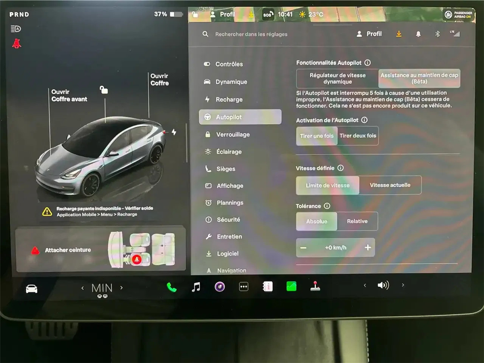Show info for Tolérance
Screen dimensions: 484x363
(327, 206)
